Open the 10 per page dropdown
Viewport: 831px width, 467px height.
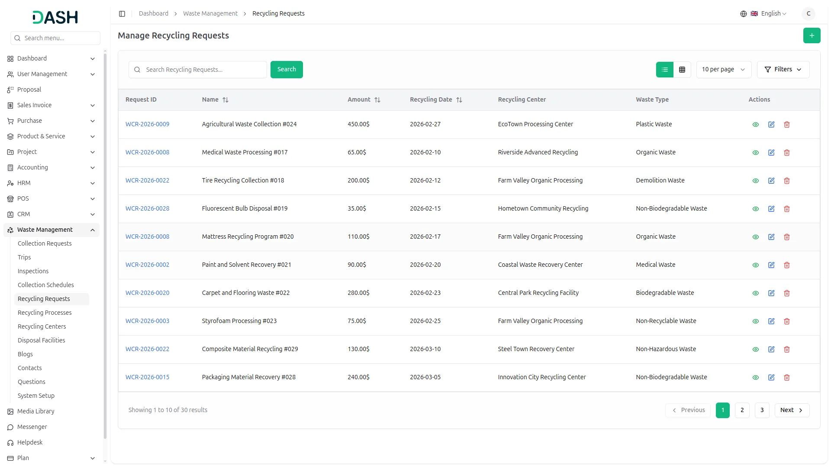tap(723, 70)
